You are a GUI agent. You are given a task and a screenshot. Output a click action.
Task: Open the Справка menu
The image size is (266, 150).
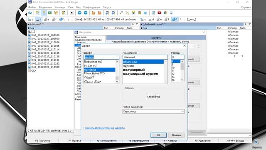point(246,7)
